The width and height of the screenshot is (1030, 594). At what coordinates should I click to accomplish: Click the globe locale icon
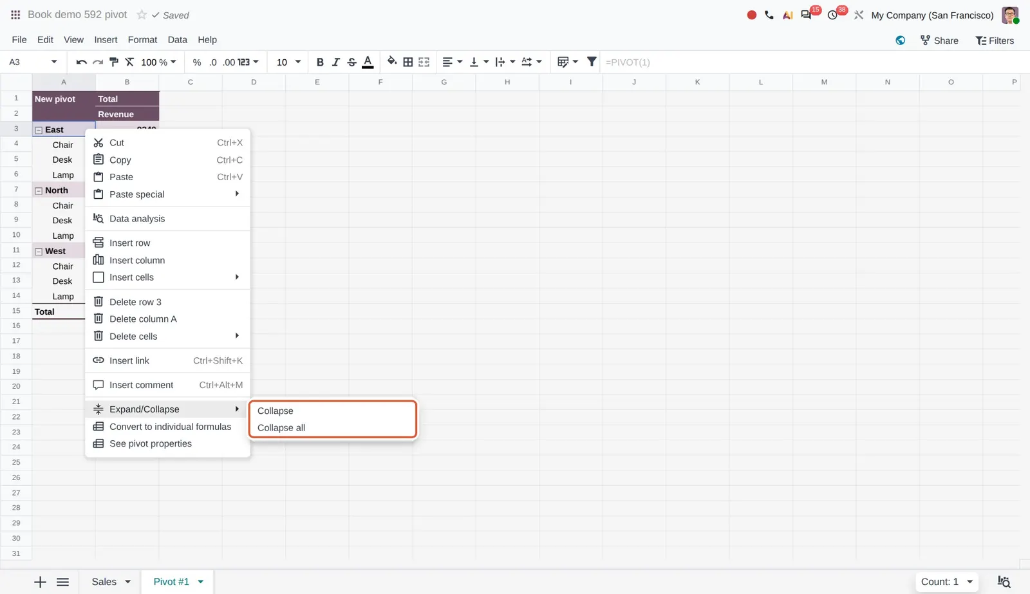coord(901,41)
